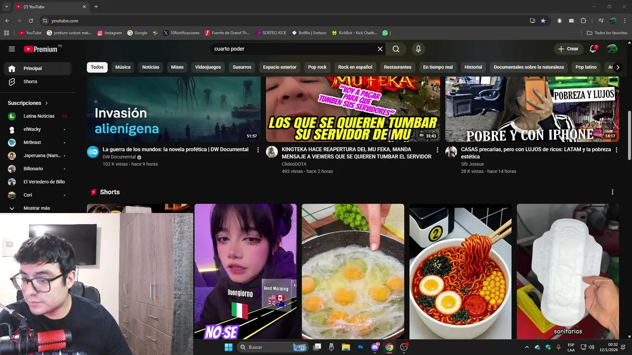Go to Principal in the sidebar

click(38, 69)
